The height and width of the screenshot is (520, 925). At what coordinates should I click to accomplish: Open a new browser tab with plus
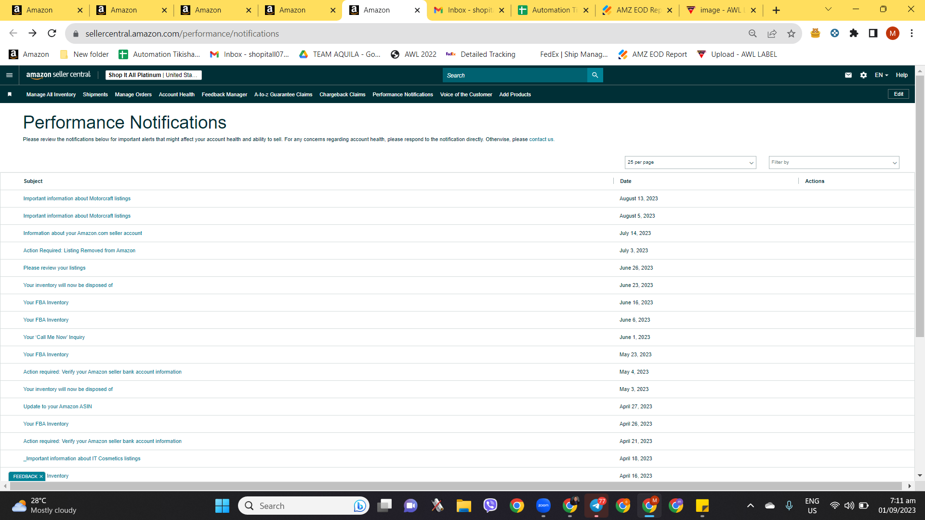(x=776, y=10)
